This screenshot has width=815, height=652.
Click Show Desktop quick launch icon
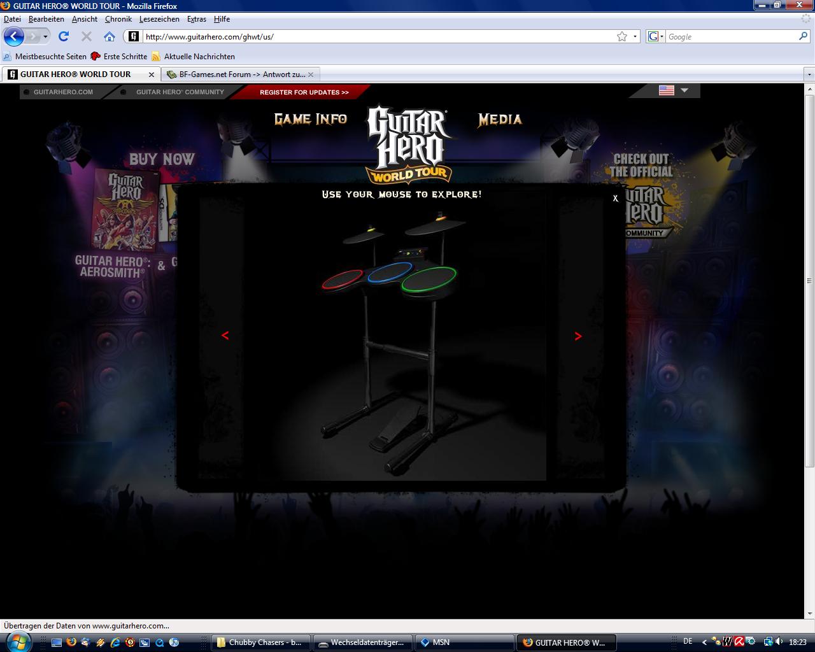coord(57,642)
